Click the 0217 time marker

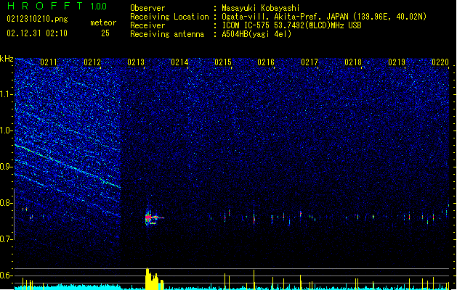pos(310,62)
